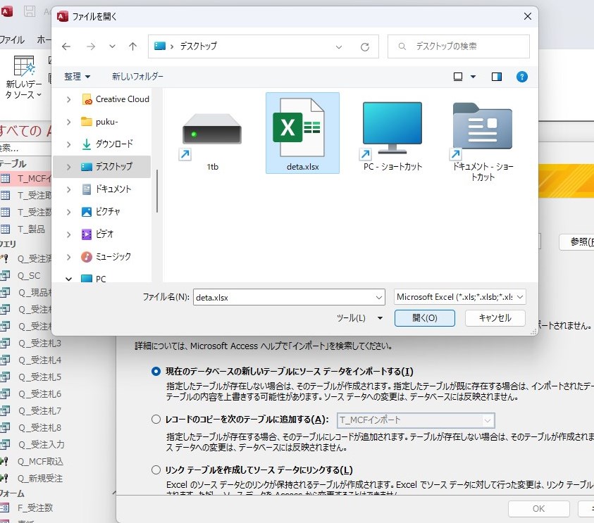Open Creative Cloud in navigation pane
Screen dimensions: 594x523
pyautogui.click(x=116, y=99)
